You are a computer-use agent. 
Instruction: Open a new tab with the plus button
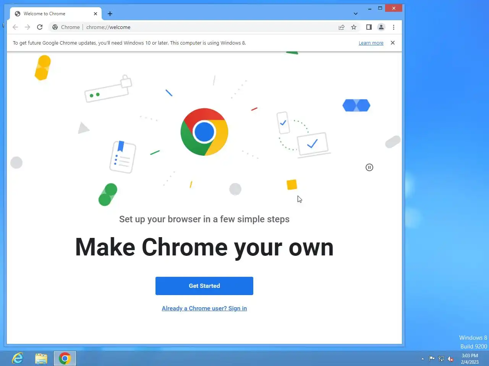pos(110,14)
